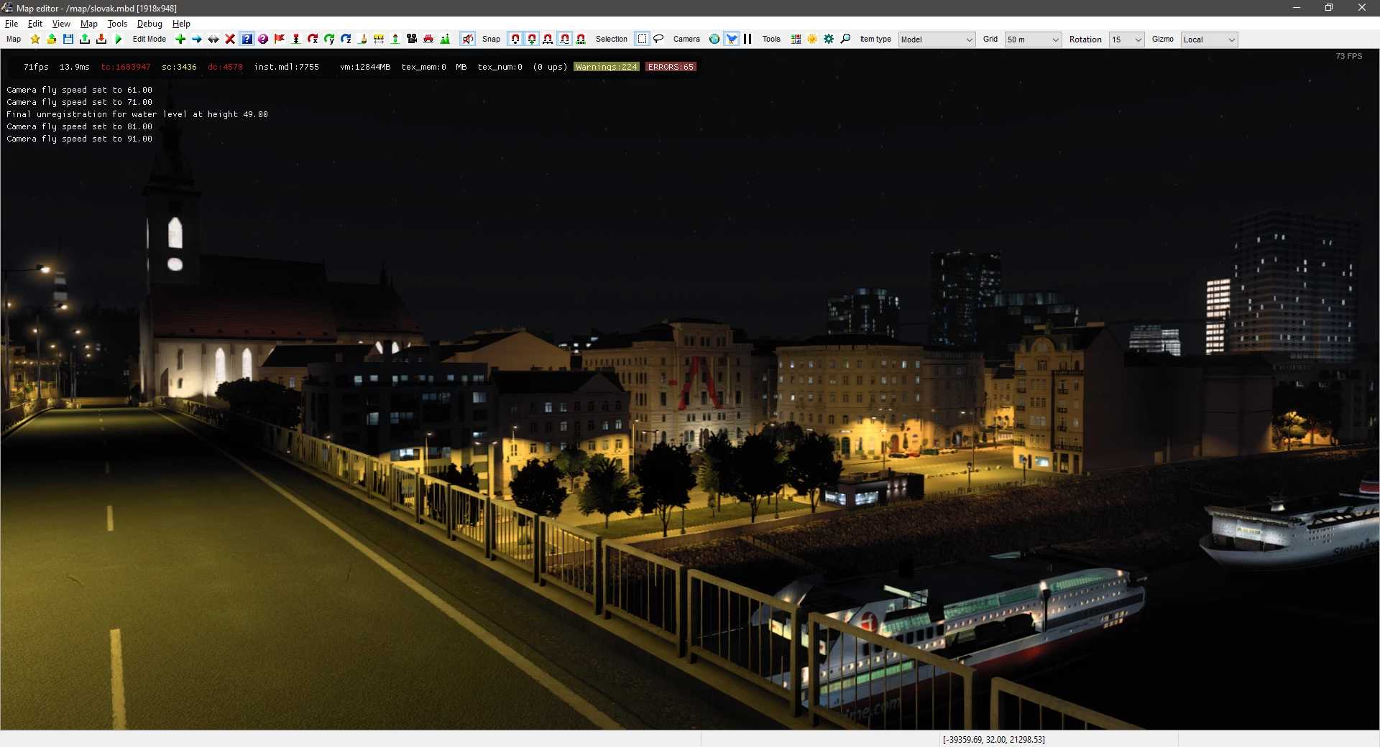Click the red X delete icon
This screenshot has width=1380, height=747.
pos(230,40)
